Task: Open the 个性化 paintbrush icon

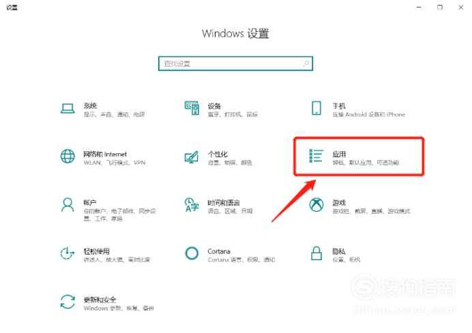Action: [192, 157]
